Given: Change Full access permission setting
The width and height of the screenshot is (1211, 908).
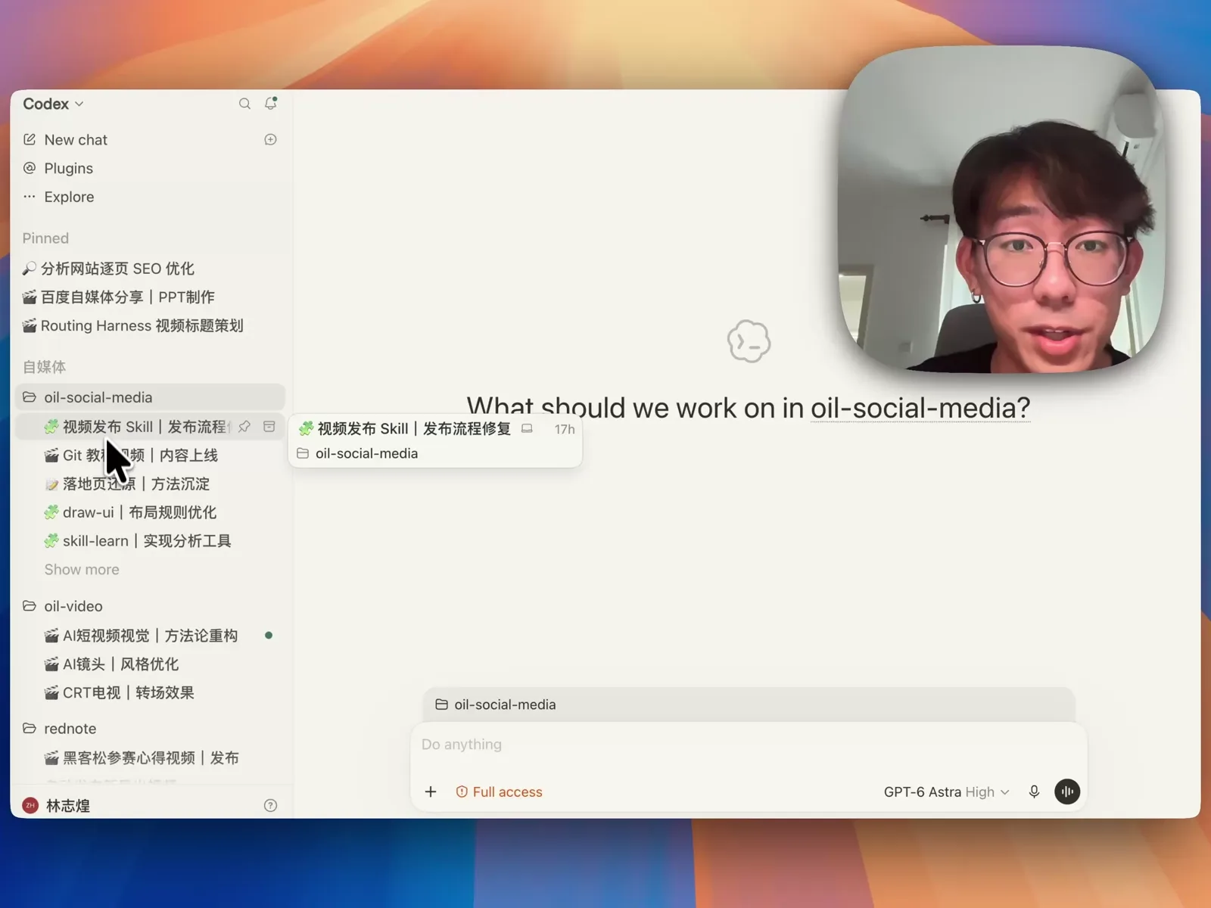Looking at the screenshot, I should pos(500,791).
